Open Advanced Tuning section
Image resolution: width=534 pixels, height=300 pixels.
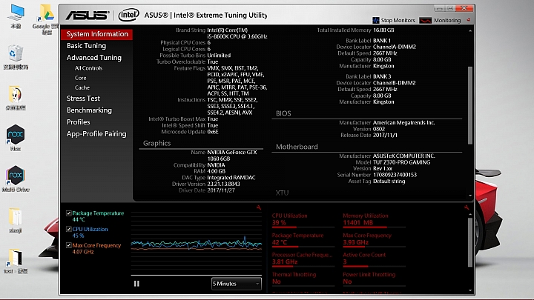click(x=94, y=58)
